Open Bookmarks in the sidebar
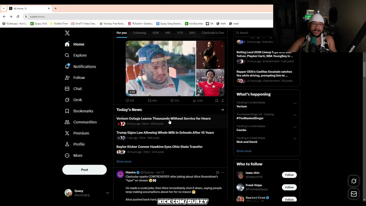This screenshot has width=366, height=206. pos(79,111)
